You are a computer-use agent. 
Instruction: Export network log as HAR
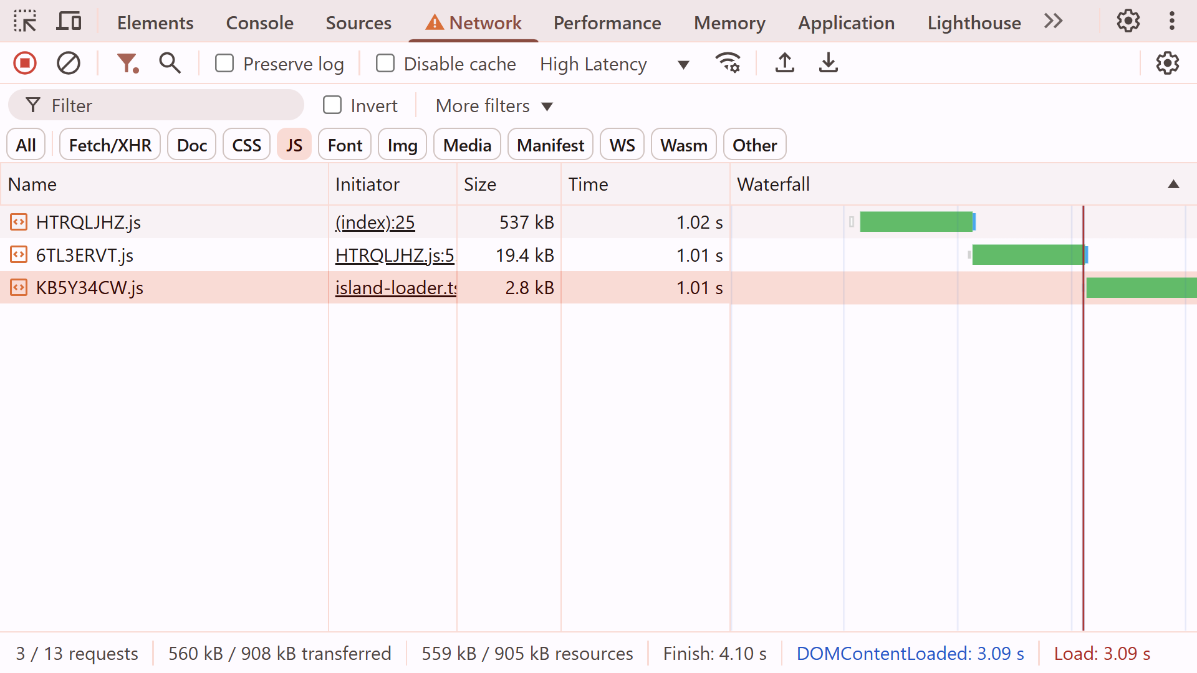828,63
